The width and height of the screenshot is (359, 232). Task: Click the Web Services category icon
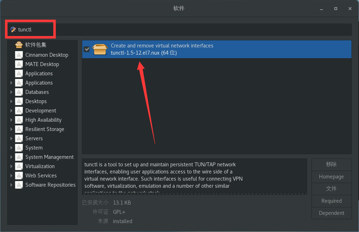pos(19,176)
